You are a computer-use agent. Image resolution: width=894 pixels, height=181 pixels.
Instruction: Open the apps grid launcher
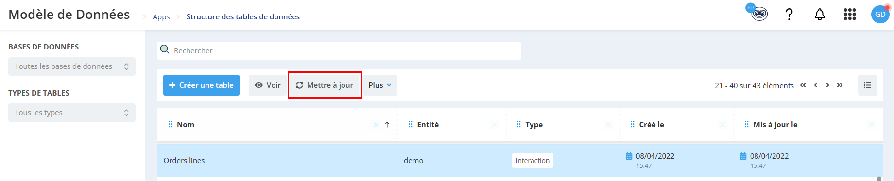pyautogui.click(x=850, y=15)
